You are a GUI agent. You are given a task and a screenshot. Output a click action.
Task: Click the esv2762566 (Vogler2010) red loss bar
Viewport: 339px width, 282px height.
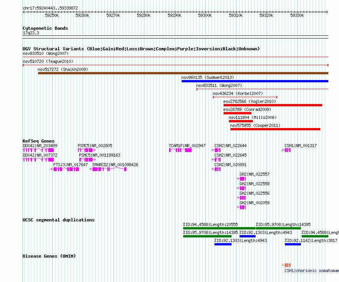pyautogui.click(x=273, y=105)
